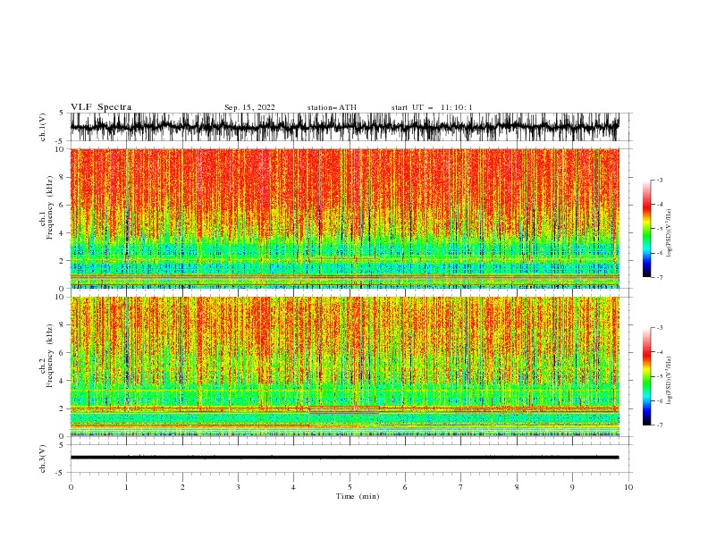
Task: Click the "ch.3(V)" axis label
Action: coord(43,459)
